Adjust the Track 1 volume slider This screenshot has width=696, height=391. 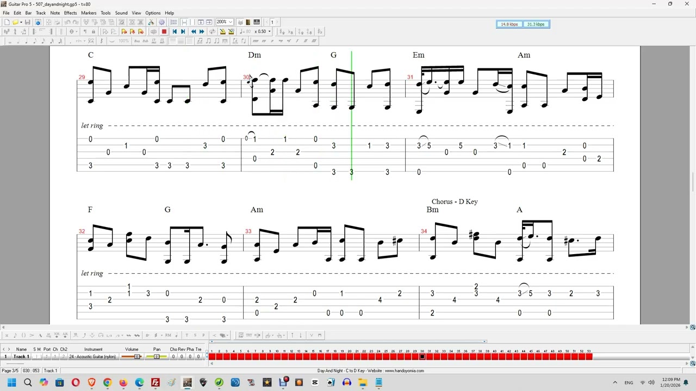[x=132, y=357]
